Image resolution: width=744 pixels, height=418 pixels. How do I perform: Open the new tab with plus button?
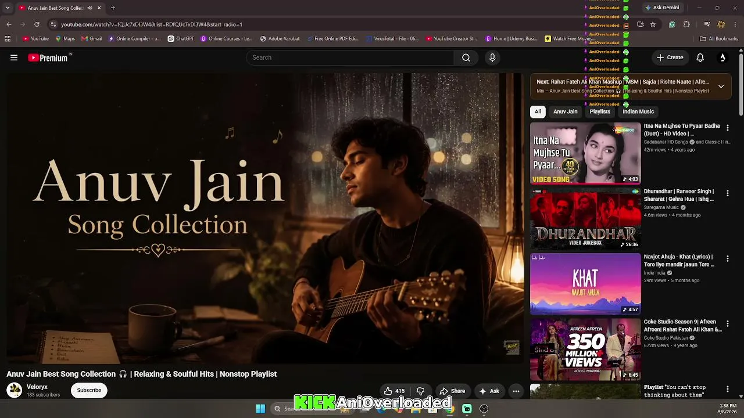pos(113,8)
